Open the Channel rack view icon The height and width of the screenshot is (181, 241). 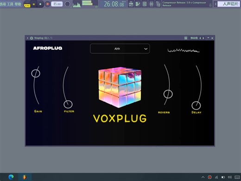[145, 4]
